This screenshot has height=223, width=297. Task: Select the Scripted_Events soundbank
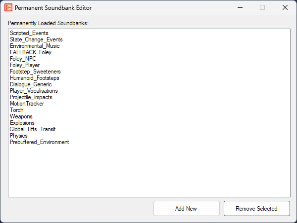pos(29,33)
